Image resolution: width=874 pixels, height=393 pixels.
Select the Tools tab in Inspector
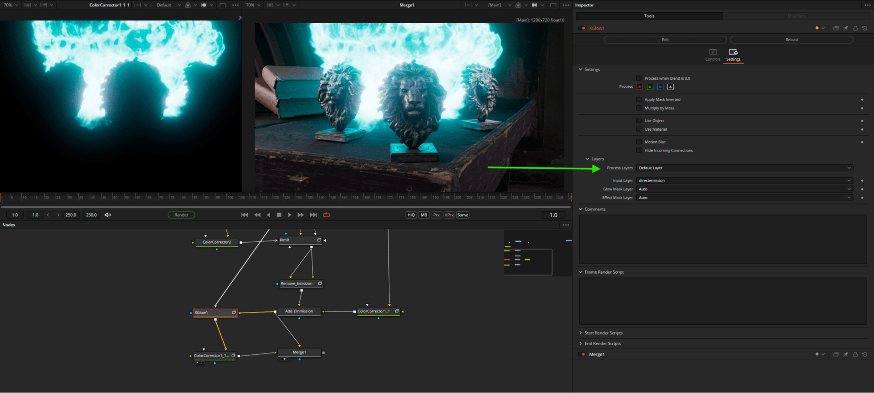[649, 16]
